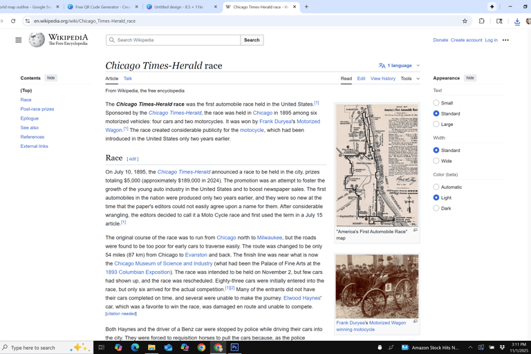Open Task View in the taskbar

coord(101,348)
